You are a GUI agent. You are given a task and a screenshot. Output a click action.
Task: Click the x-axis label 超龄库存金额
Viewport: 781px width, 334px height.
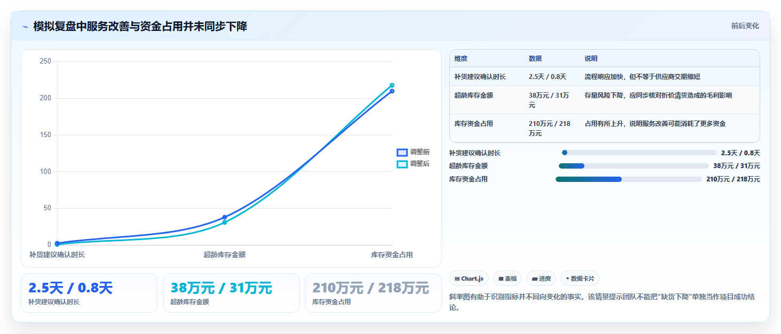224,255
